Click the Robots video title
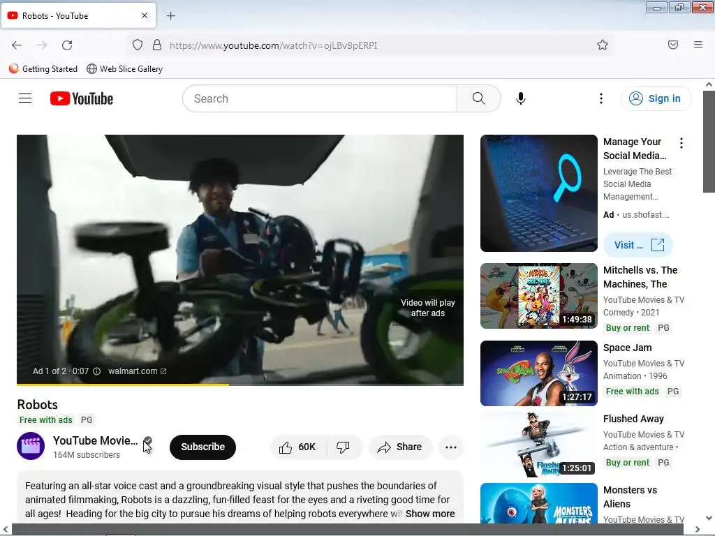Viewport: 715px width, 536px height. pos(38,405)
